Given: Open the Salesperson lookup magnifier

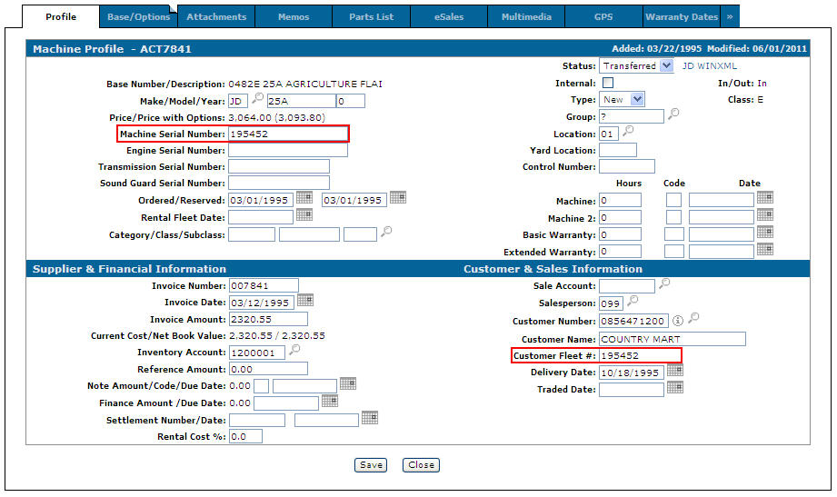Looking at the screenshot, I should pyautogui.click(x=633, y=301).
